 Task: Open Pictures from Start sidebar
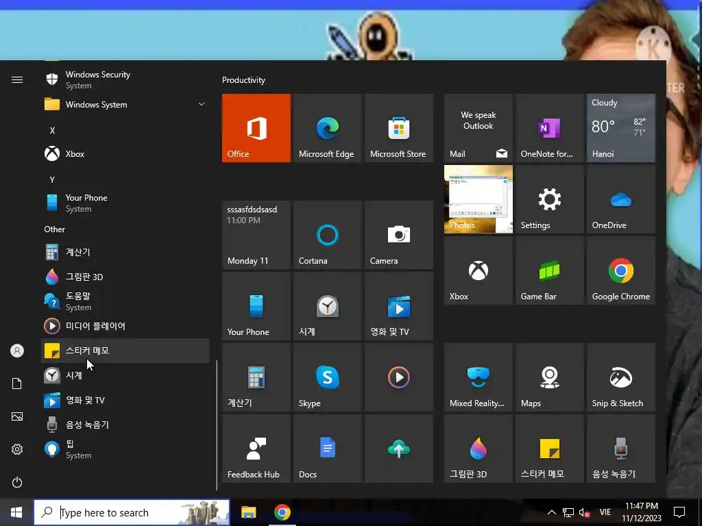[17, 416]
